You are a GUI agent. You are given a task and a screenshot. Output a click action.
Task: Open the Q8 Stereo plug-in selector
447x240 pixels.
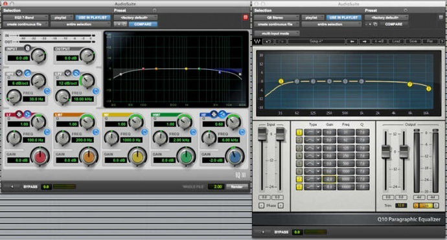pos(276,17)
